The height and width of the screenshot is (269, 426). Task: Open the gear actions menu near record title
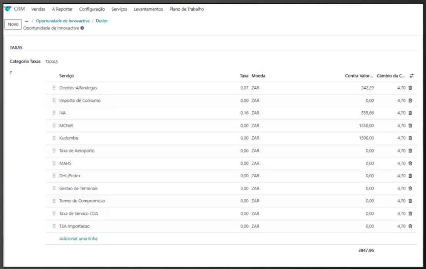pyautogui.click(x=82, y=28)
